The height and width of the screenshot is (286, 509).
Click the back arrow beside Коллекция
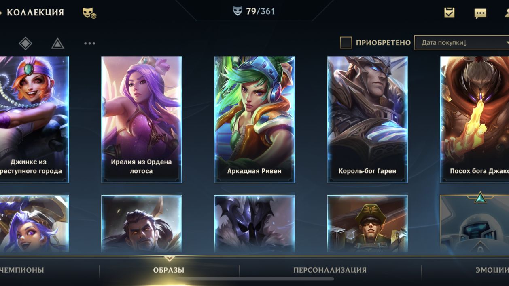coord(1,12)
